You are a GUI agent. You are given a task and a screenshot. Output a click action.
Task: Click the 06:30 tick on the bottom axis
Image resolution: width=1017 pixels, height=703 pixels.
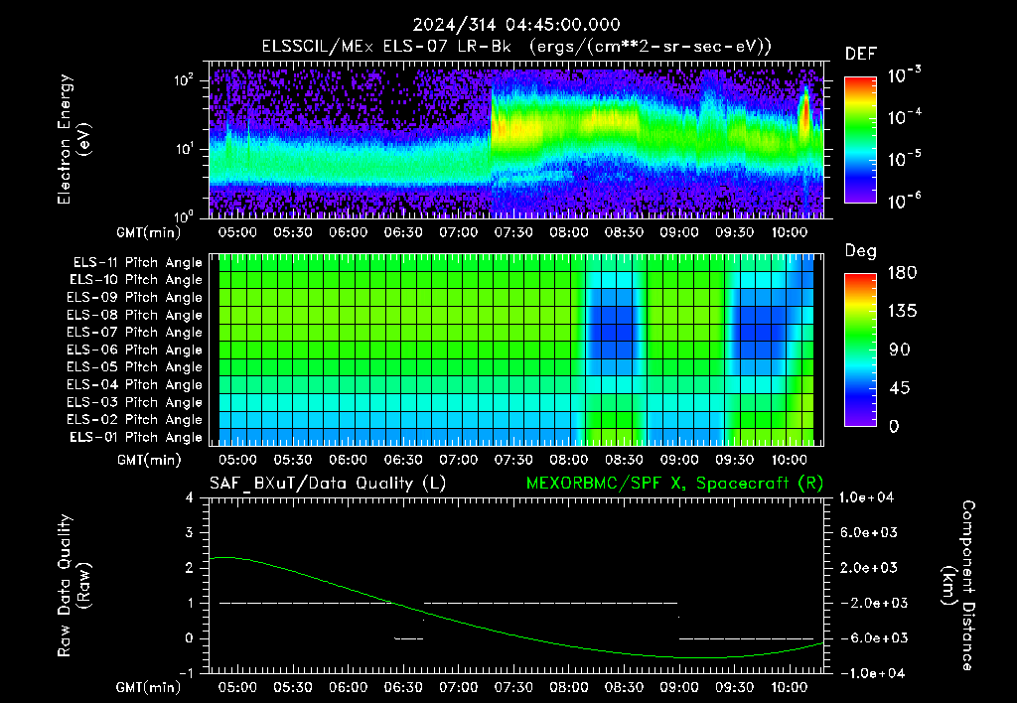tap(403, 687)
